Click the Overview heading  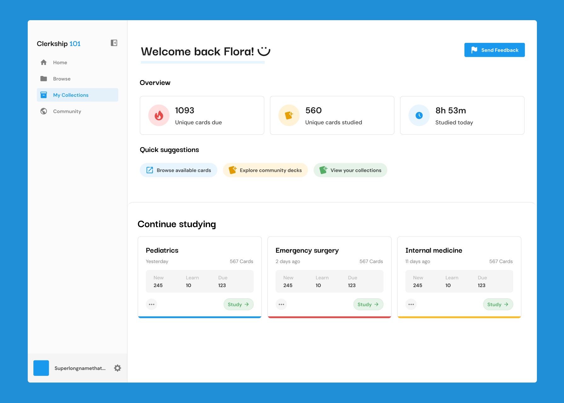155,83
